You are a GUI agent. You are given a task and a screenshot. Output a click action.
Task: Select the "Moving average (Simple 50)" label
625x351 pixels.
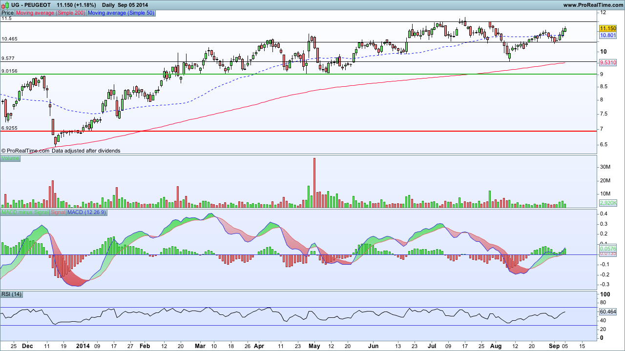point(121,13)
